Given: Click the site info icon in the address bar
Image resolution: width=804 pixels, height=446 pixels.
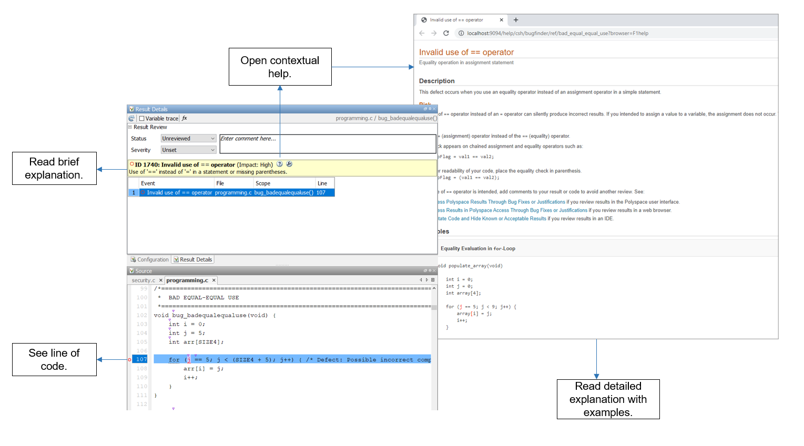Looking at the screenshot, I should pos(461,33).
